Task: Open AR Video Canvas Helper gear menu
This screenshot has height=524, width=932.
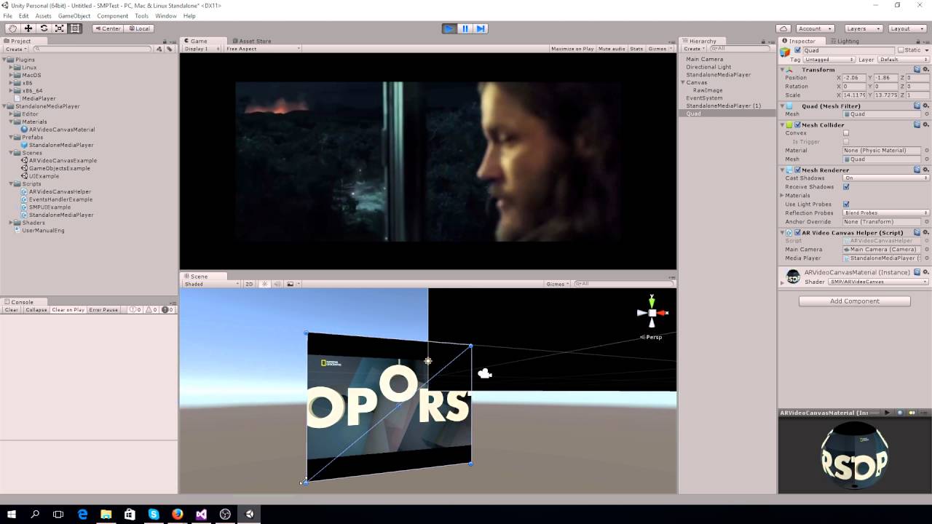Action: tap(926, 232)
